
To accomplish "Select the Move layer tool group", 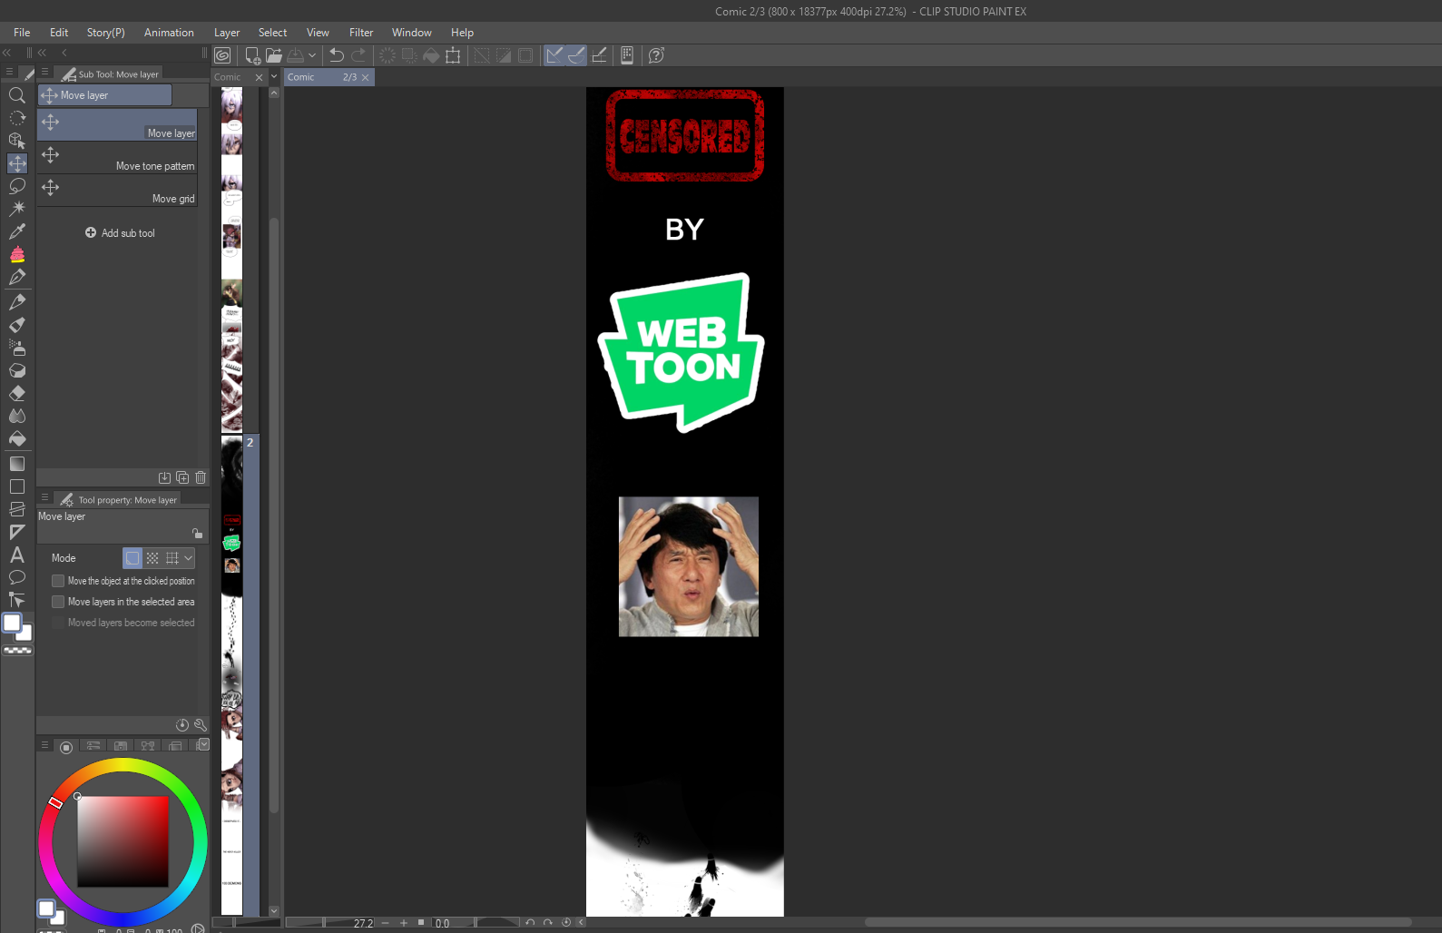I will pos(104,94).
